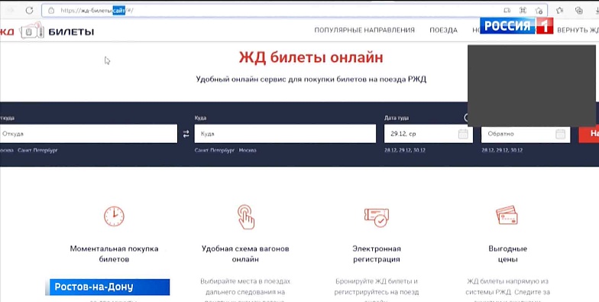The width and height of the screenshot is (599, 302).
Task: Choose Санкт-Петербург suggestion under Куда
Action: [214, 150]
